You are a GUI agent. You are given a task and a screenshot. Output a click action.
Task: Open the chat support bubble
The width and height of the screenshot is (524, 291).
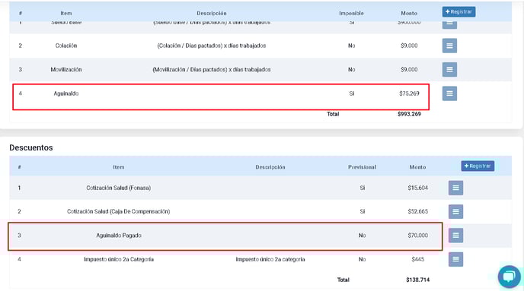[x=509, y=277]
